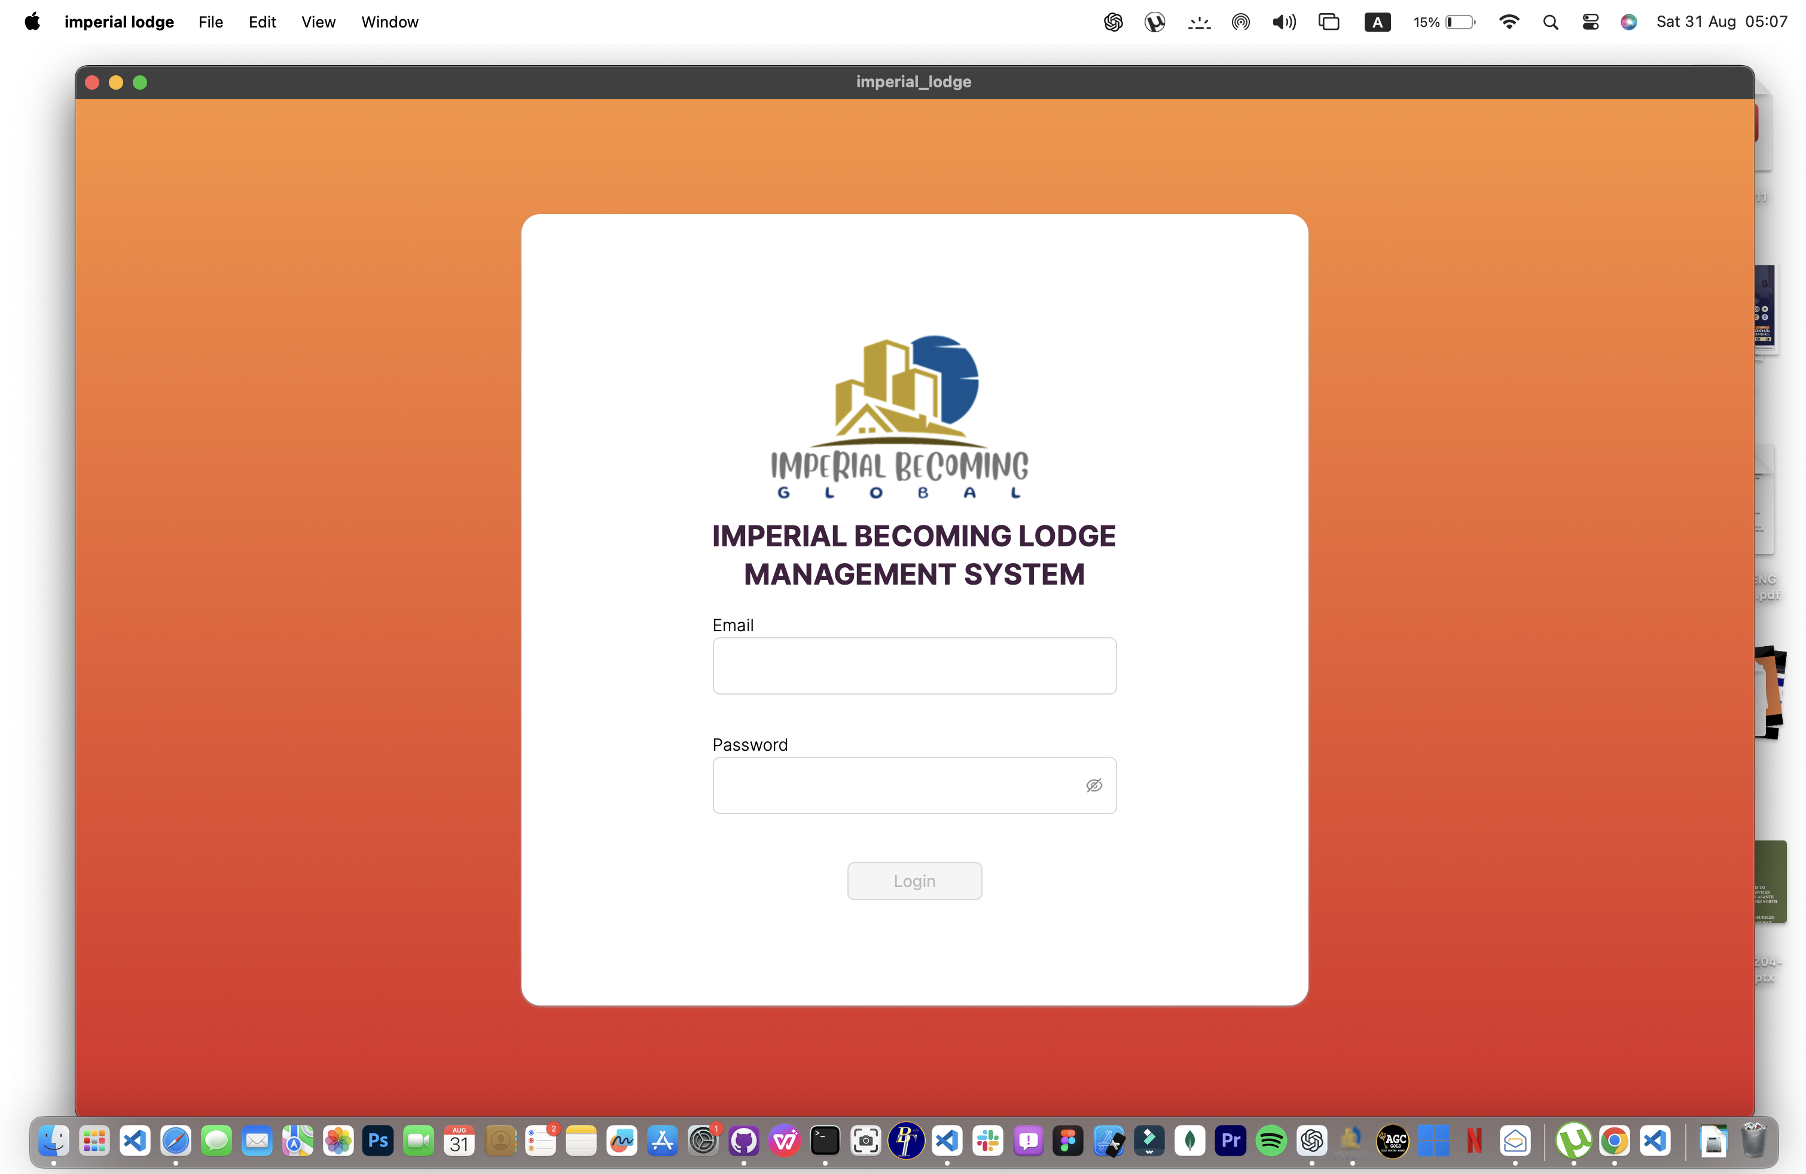This screenshot has height=1174, width=1806.
Task: Open ChatGPT icon in menu bar
Action: [x=1112, y=22]
